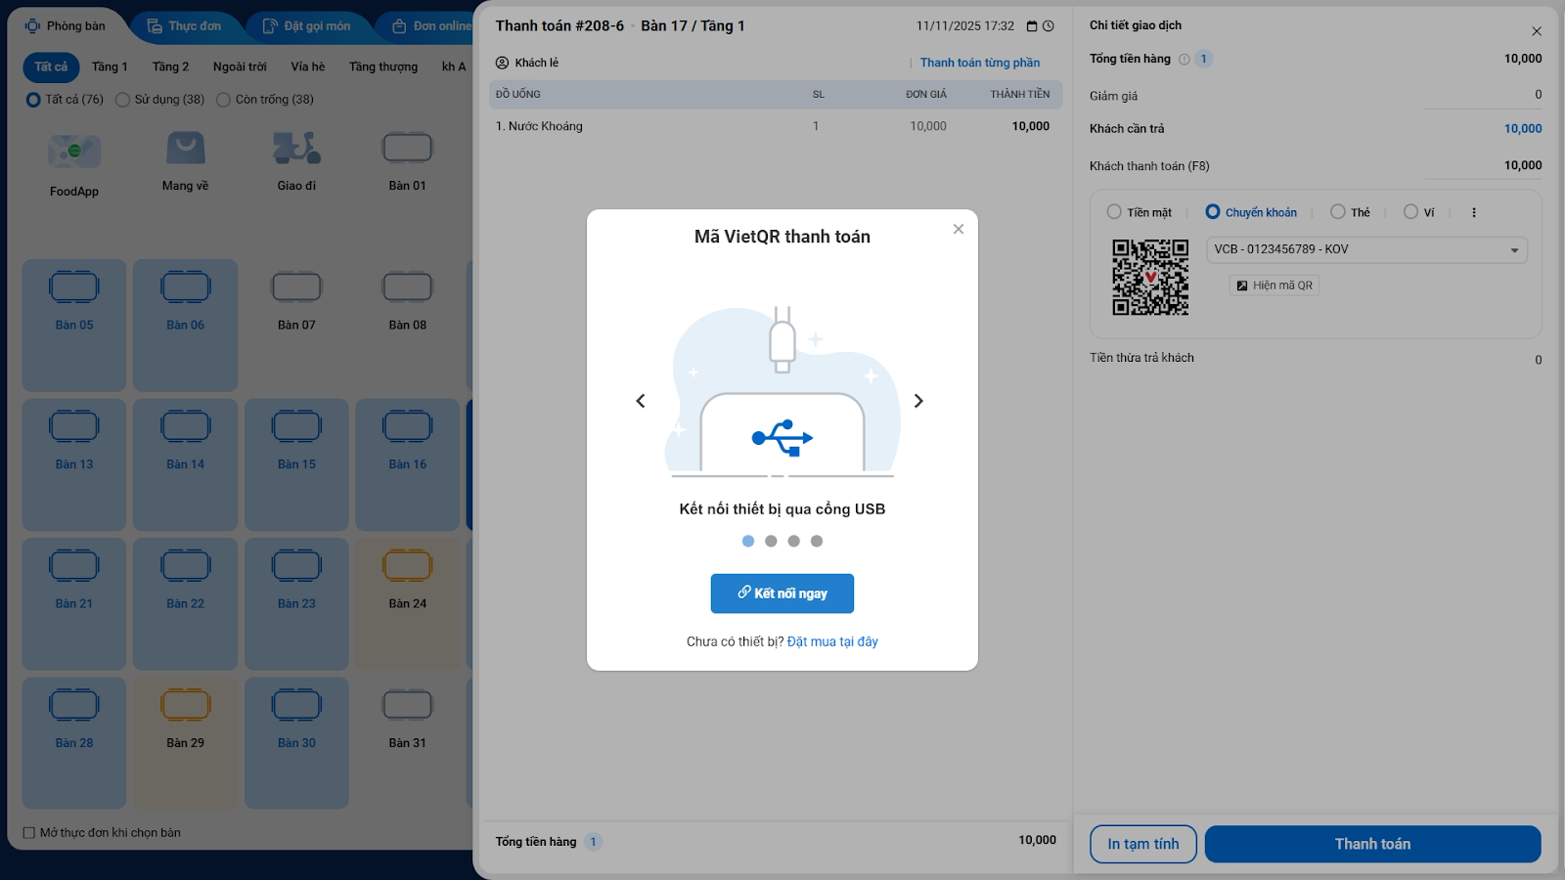Click the Kết nối ngay button
Viewport: 1565px width, 880px height.
coord(782,594)
